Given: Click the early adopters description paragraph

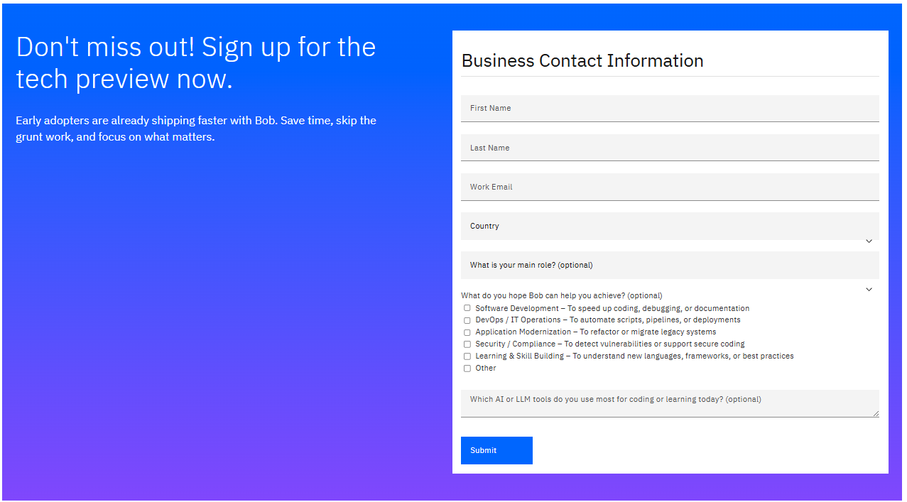Looking at the screenshot, I should pos(196,129).
